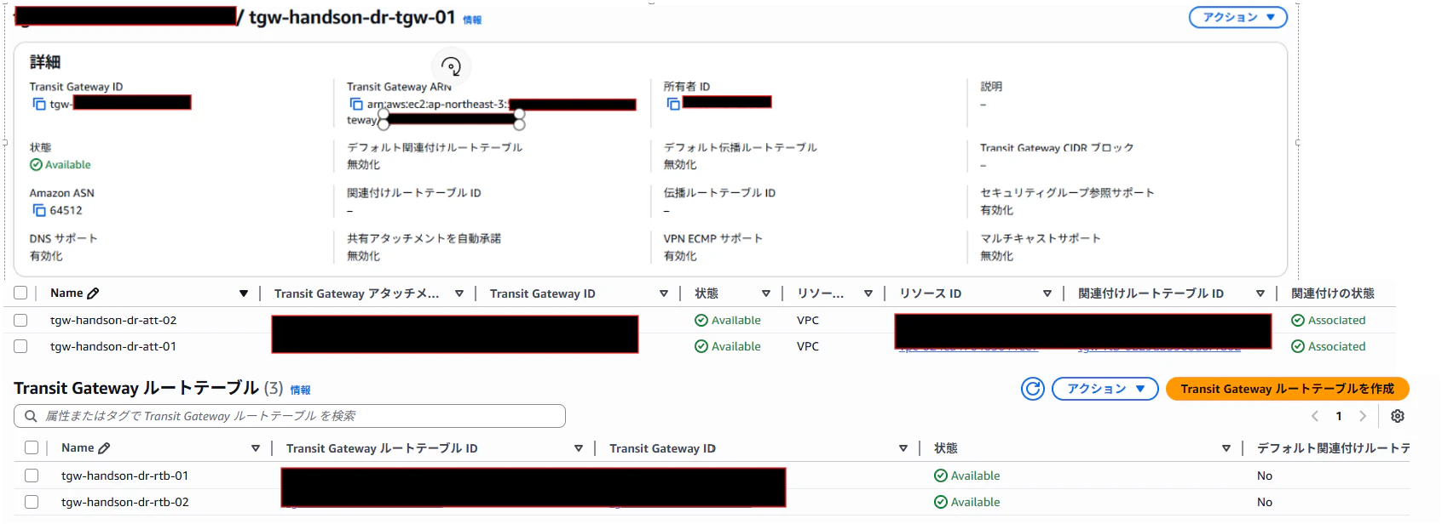Screen dimensions: 1442x524
Task: Check the tgw-handson-dr-rtb-01 row
Action: click(32, 476)
